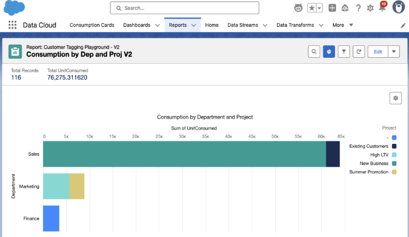Click the Marketing Summer Promotion bar segment

tap(77, 186)
